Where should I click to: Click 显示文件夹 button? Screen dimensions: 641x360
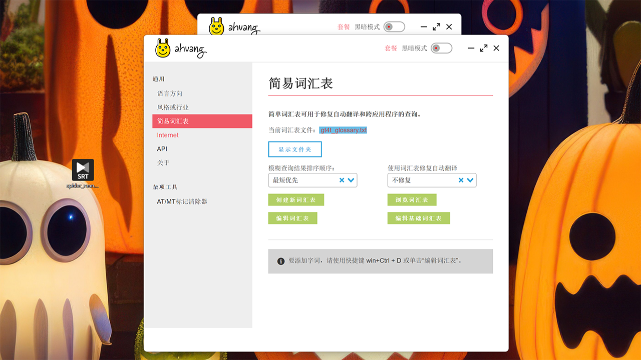tap(295, 149)
